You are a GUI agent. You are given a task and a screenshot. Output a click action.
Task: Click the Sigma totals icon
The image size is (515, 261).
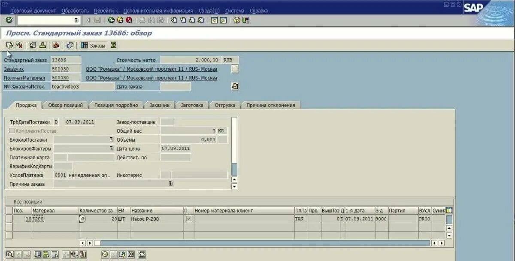point(114,45)
